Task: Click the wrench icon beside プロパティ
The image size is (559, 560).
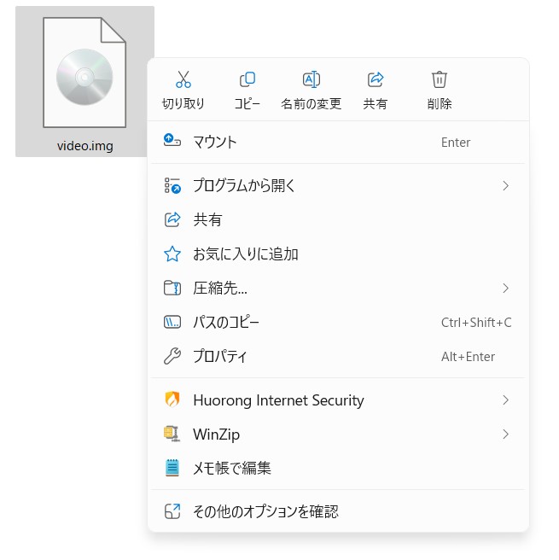Action: (x=172, y=356)
